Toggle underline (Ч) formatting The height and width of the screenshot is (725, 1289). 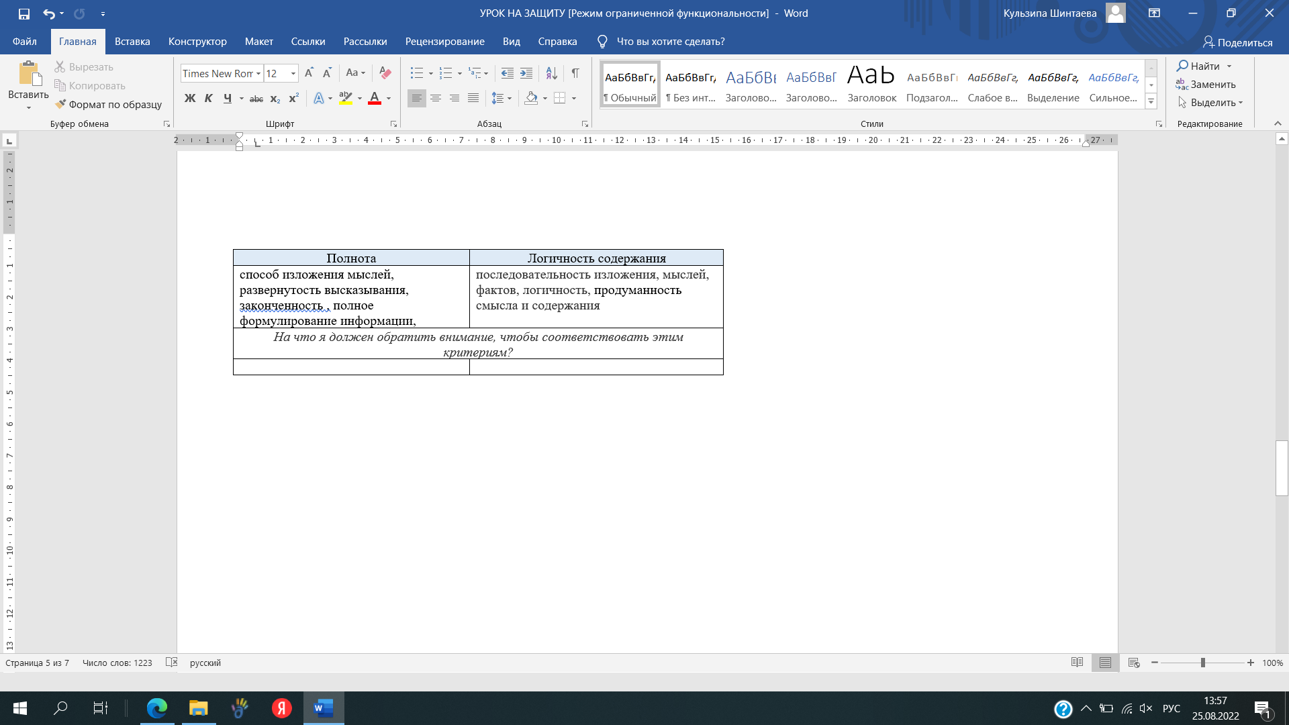[228, 99]
